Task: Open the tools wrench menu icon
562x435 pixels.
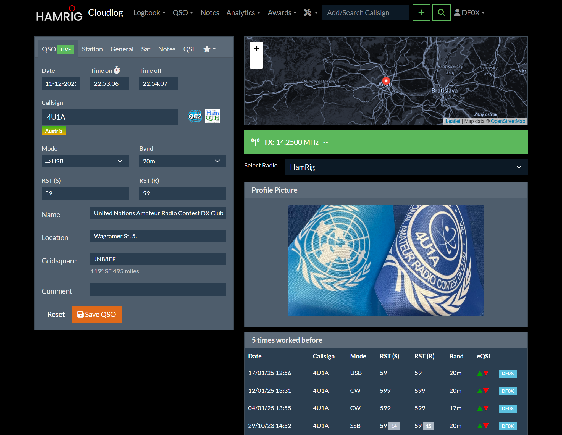Action: [x=311, y=13]
